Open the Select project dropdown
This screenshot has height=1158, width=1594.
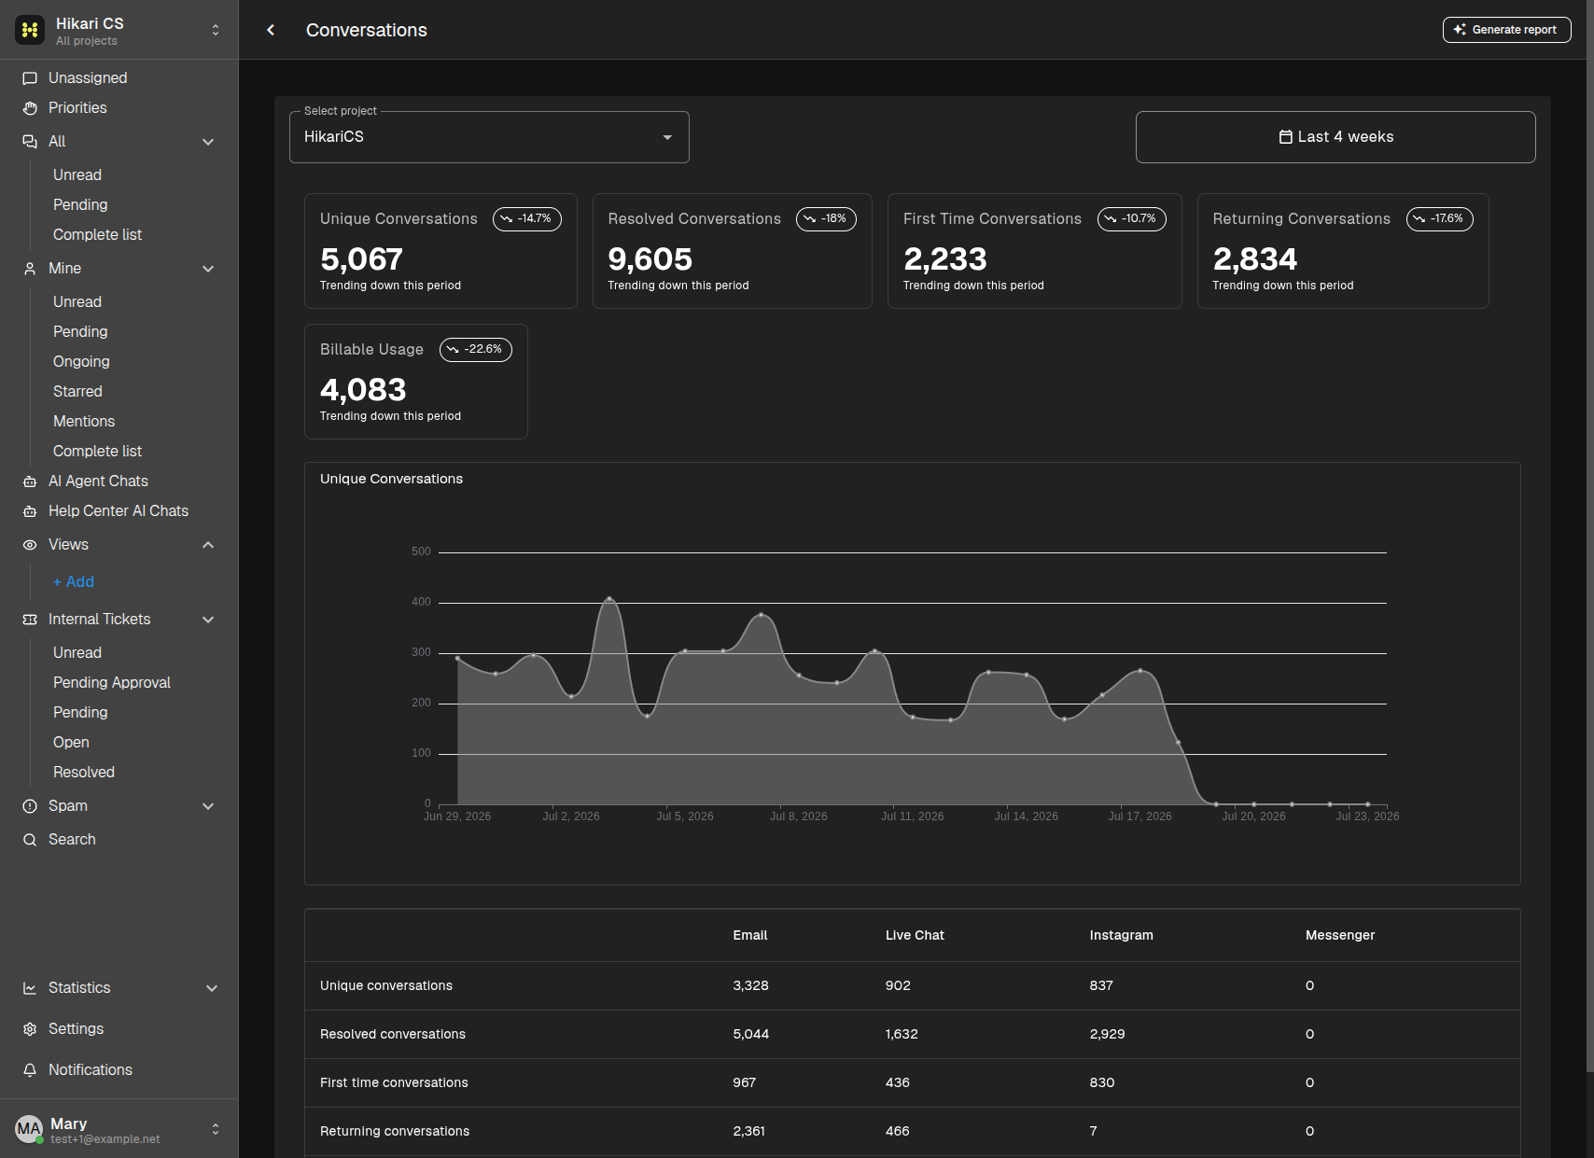click(489, 137)
